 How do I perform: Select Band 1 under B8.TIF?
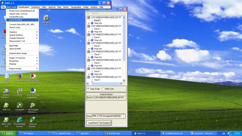[97, 29]
